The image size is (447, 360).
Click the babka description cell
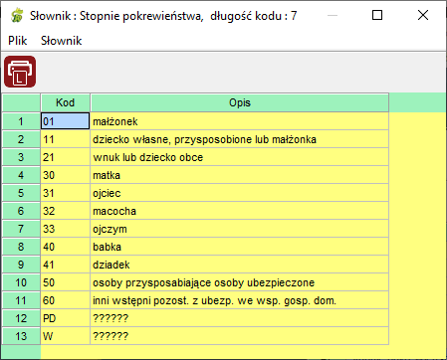click(240, 247)
